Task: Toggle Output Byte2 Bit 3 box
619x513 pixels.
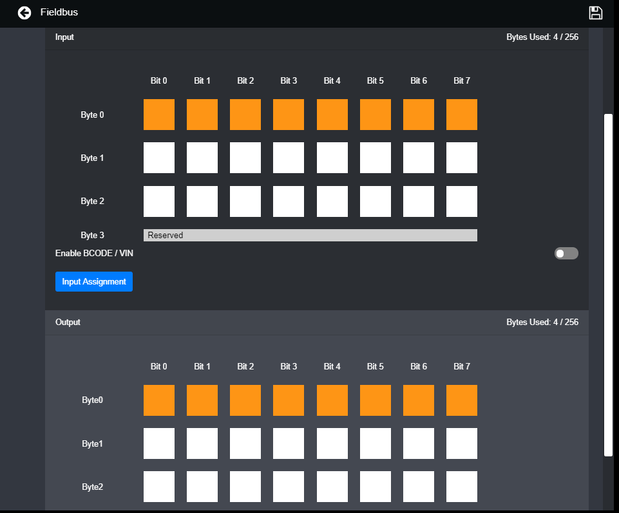Action: (x=289, y=487)
